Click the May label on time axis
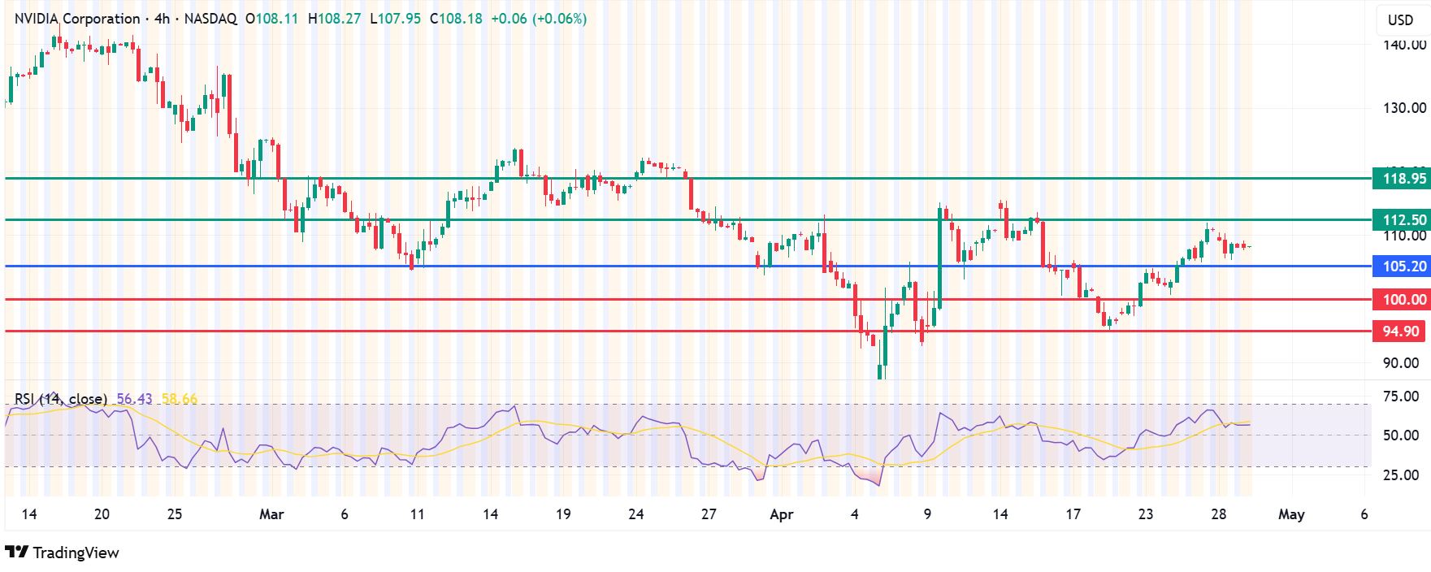This screenshot has width=1431, height=572. pos(1291,514)
